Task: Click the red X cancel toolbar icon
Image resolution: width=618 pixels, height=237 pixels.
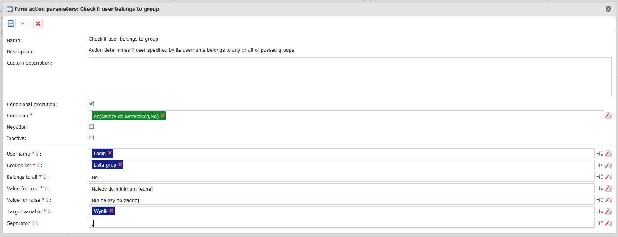Action: pos(38,24)
